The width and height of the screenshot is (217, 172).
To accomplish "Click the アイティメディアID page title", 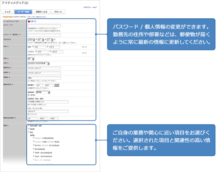I will tap(15, 3).
